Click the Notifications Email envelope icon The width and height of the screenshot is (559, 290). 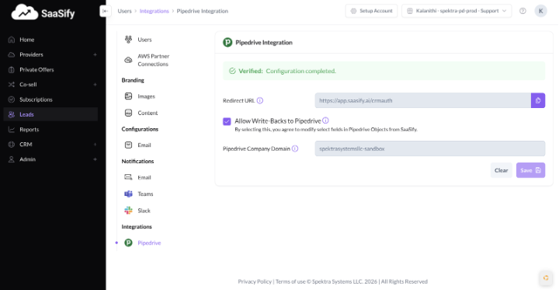pyautogui.click(x=128, y=177)
